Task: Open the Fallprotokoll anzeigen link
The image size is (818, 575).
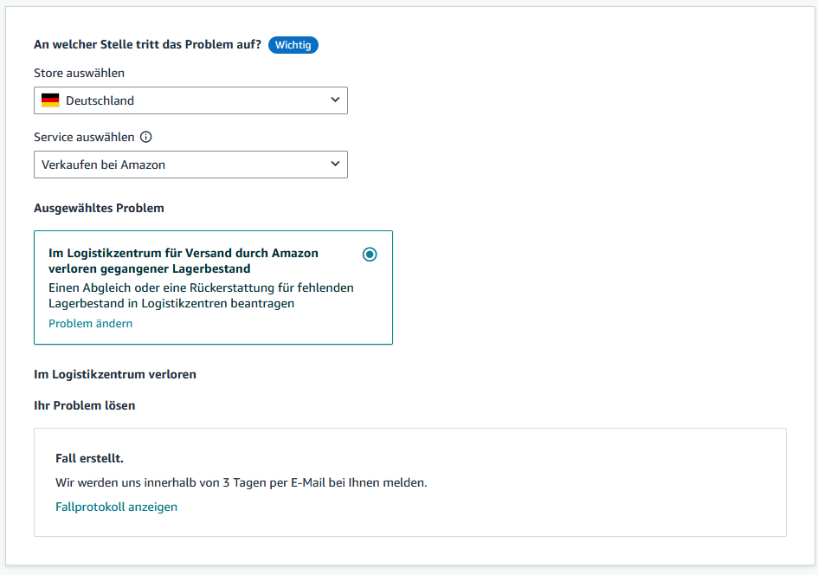Action: click(116, 507)
